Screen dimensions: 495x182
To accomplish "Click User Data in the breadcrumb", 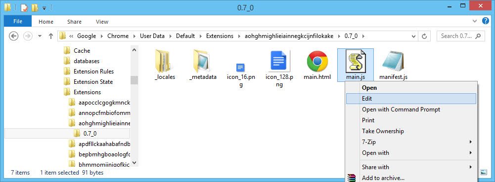I will [152, 36].
